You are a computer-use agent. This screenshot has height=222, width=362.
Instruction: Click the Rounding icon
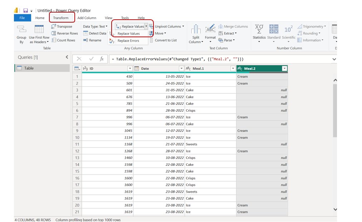point(300,33)
